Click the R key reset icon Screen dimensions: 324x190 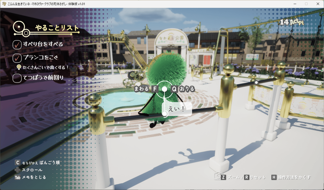click(x=247, y=177)
